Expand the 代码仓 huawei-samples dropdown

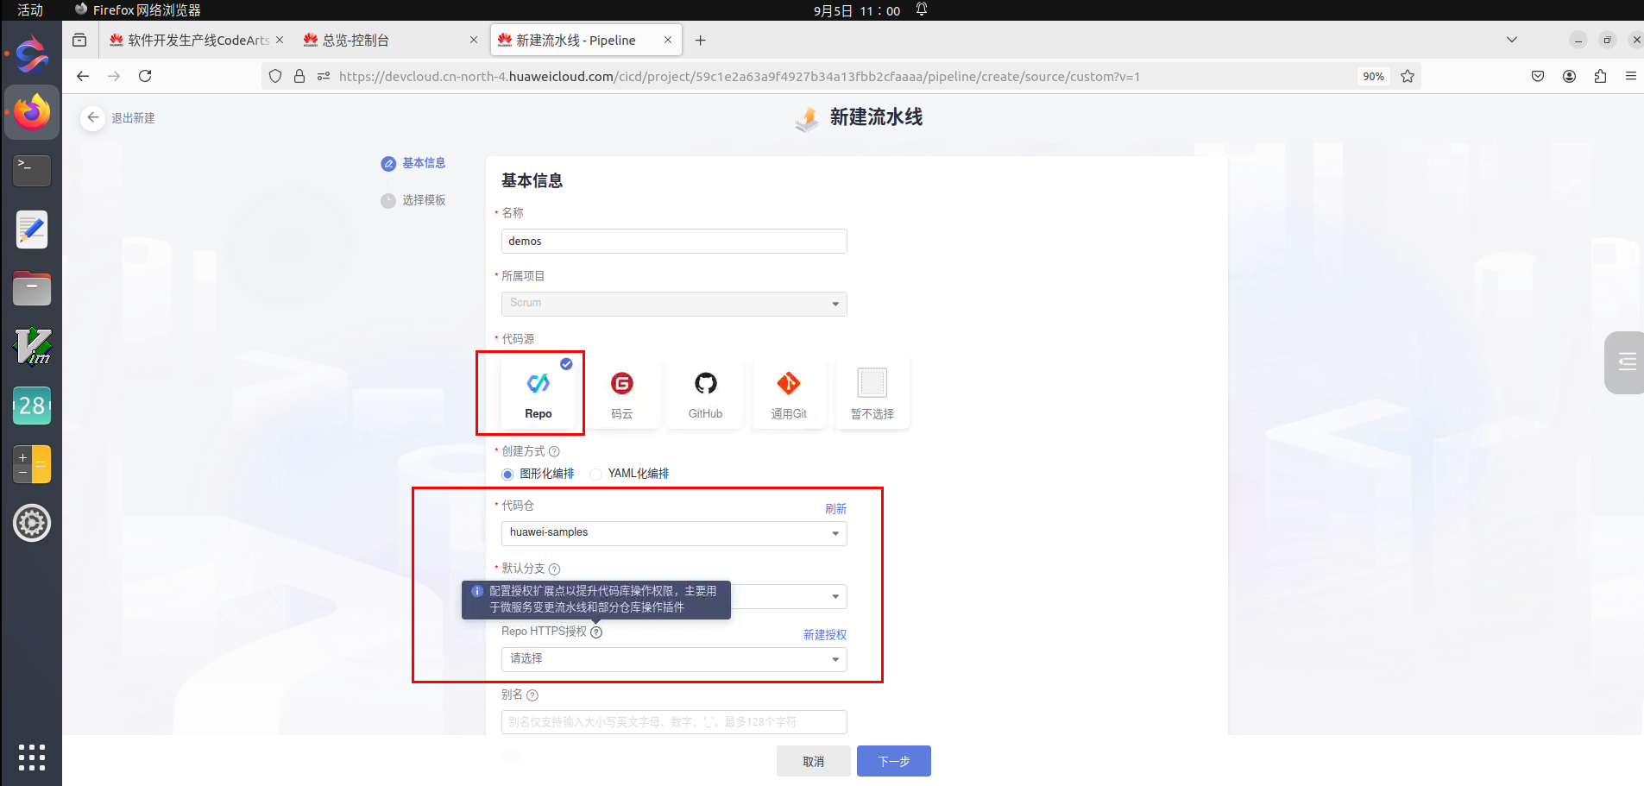(x=674, y=533)
